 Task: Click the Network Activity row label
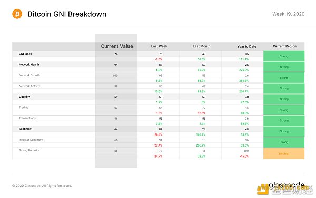pos(29,86)
